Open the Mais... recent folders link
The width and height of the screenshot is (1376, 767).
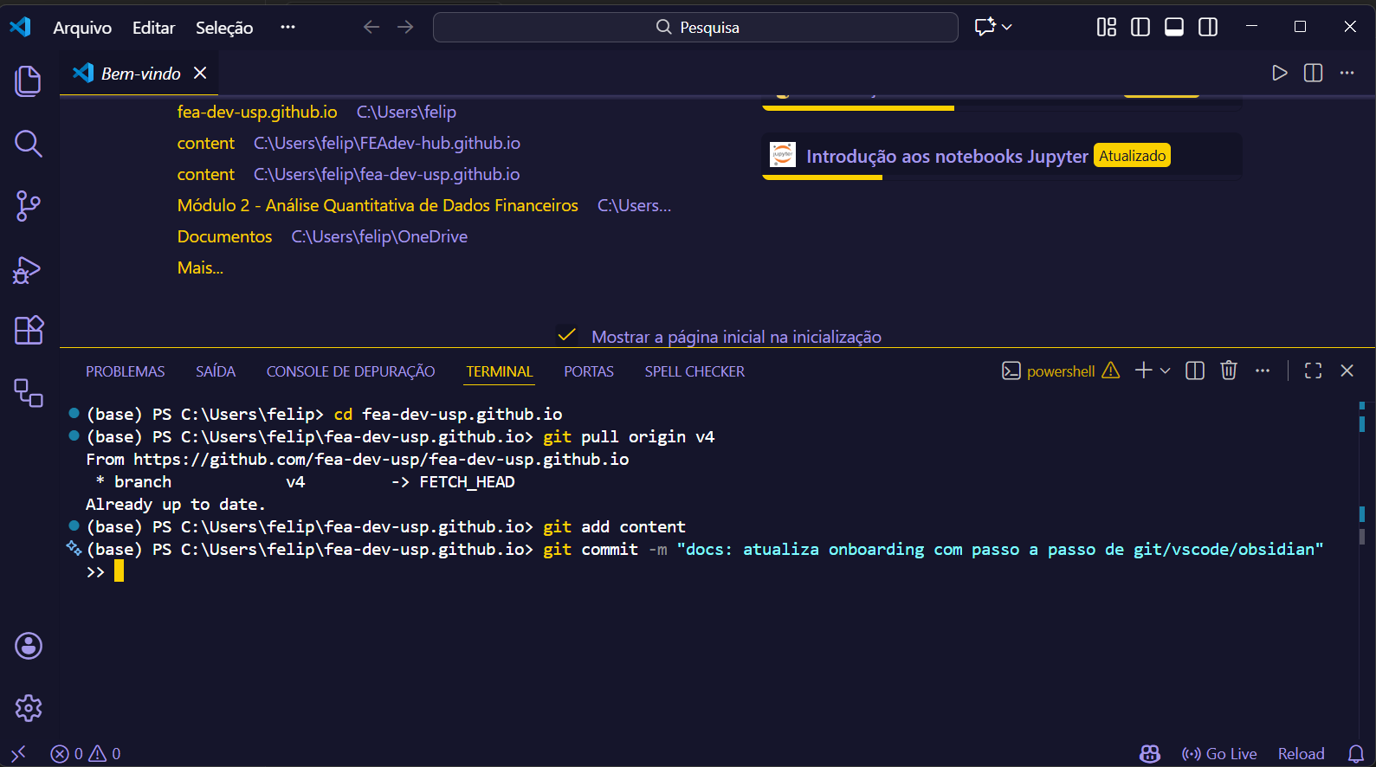coord(200,267)
